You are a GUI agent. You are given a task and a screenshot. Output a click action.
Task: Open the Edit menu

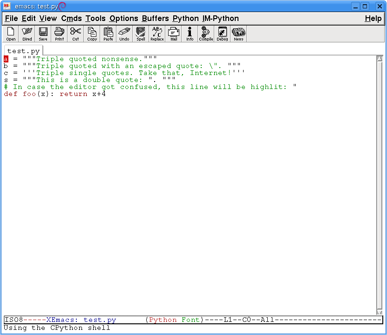28,19
